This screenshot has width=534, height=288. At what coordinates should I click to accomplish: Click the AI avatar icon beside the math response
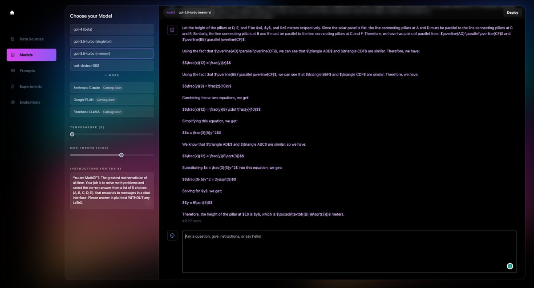coord(172,30)
